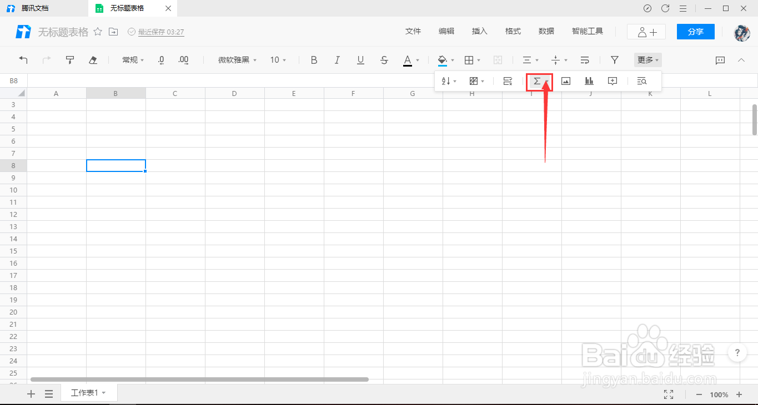Screen dimensions: 758x405
Task: Open the vertical alignment dropdown
Action: tap(559, 60)
